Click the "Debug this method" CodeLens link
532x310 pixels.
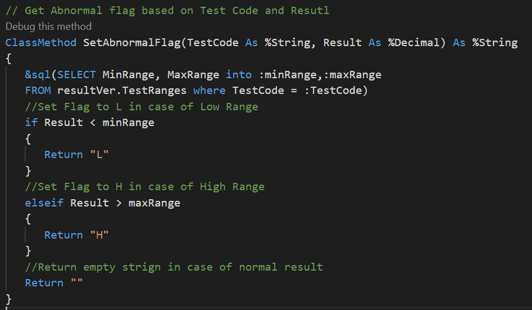click(x=48, y=26)
